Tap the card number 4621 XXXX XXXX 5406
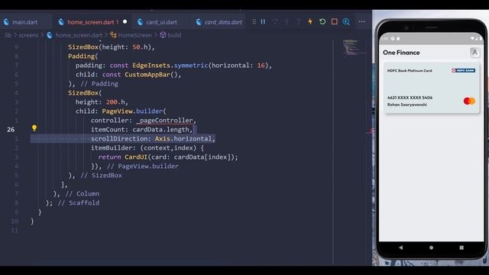489x275 pixels. point(410,98)
